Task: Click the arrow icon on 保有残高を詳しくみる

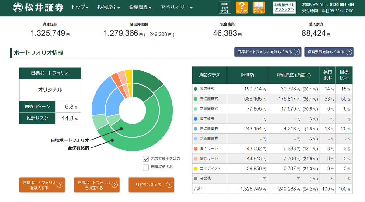Action: pos(349,52)
